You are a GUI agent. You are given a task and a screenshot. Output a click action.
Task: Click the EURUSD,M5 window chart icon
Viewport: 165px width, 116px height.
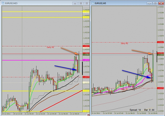coord(93,3)
